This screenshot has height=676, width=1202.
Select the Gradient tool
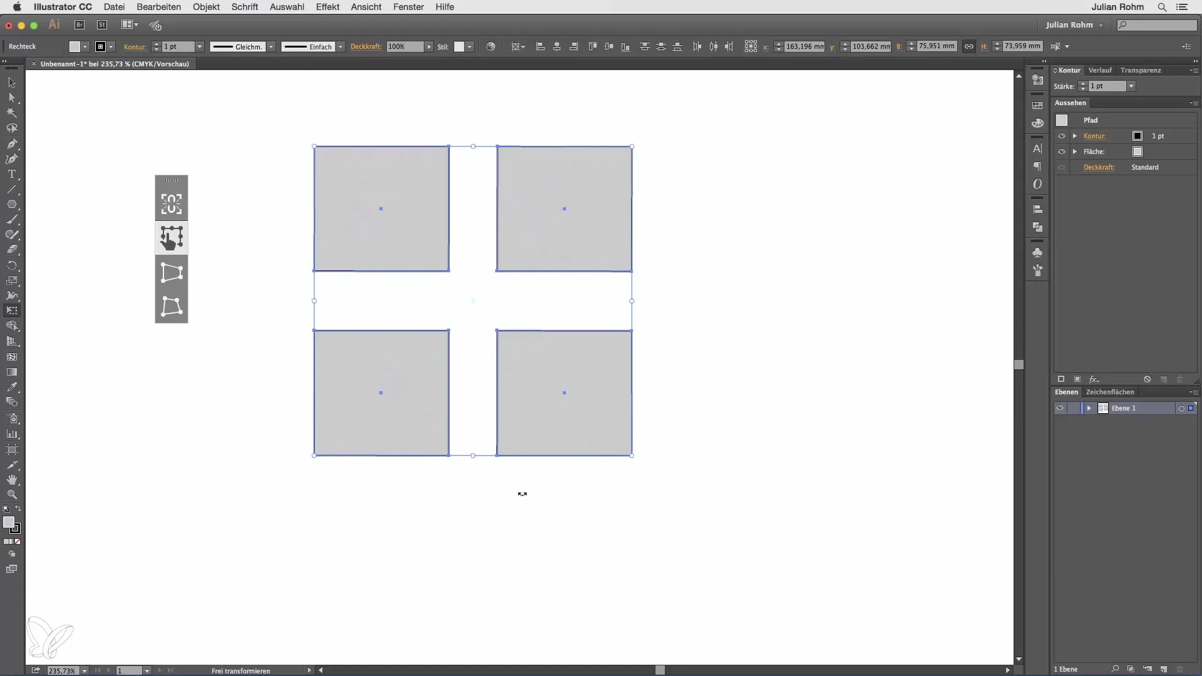pyautogui.click(x=12, y=372)
